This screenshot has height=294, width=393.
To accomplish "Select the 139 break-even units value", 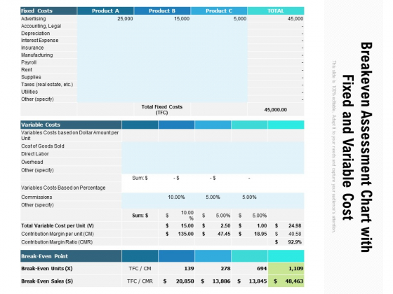I will (189, 269).
